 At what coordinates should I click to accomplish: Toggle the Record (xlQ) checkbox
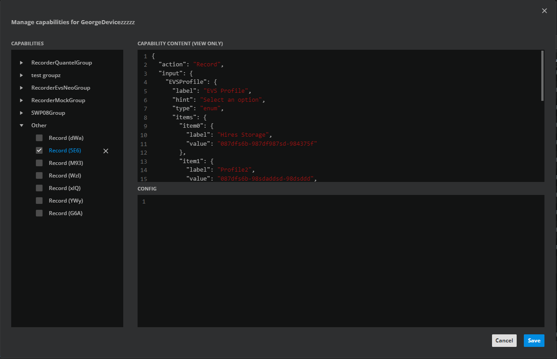39,188
